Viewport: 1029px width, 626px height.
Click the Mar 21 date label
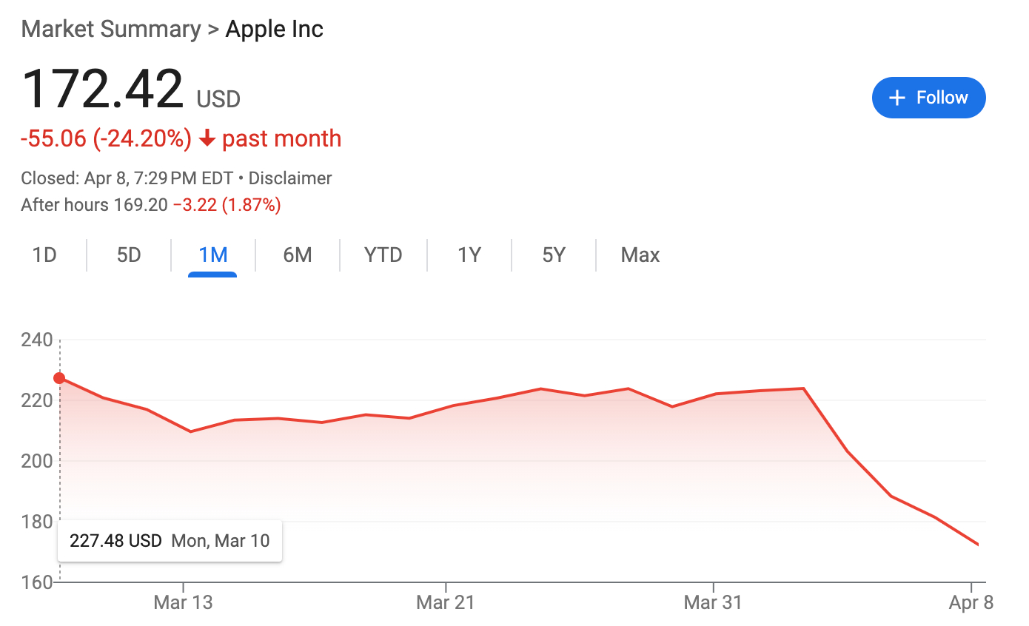point(446,602)
